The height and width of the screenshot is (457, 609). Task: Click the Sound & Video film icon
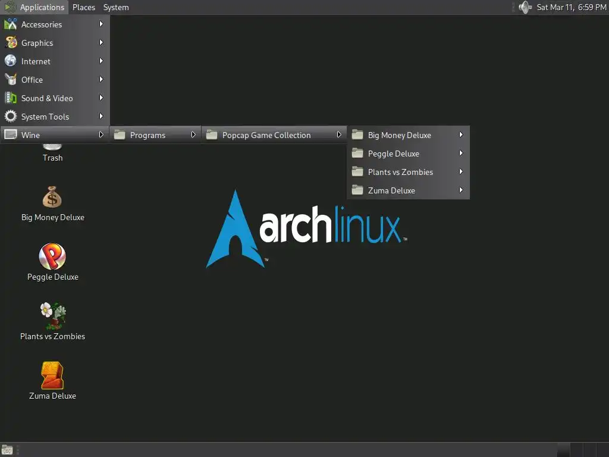11,98
